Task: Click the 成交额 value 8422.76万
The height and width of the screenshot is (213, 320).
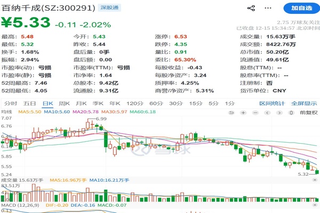Action: [x=281, y=44]
